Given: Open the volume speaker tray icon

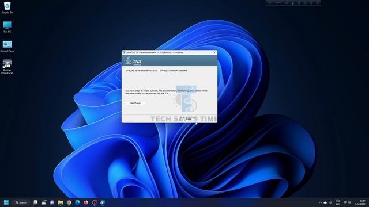Looking at the screenshot, I should 349,202.
